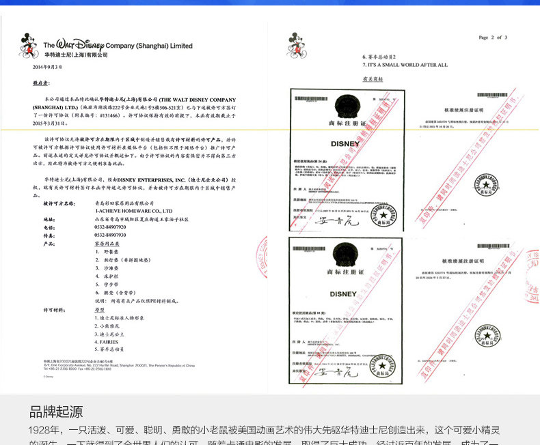Screen dimensions: 540x445
Task: Click the star seal on upper renewal certificate
Action: [x=486, y=185]
